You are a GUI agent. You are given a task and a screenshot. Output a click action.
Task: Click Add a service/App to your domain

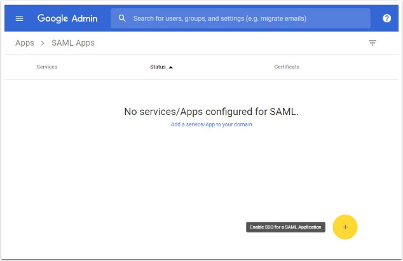(x=211, y=124)
